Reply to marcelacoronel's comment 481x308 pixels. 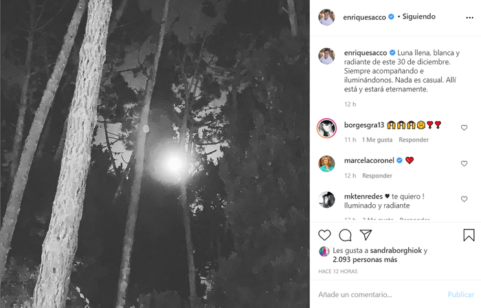(377, 175)
